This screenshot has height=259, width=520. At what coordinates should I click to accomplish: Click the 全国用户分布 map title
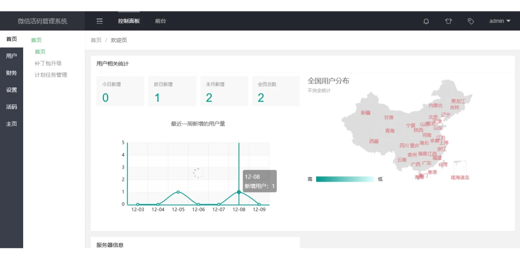328,81
